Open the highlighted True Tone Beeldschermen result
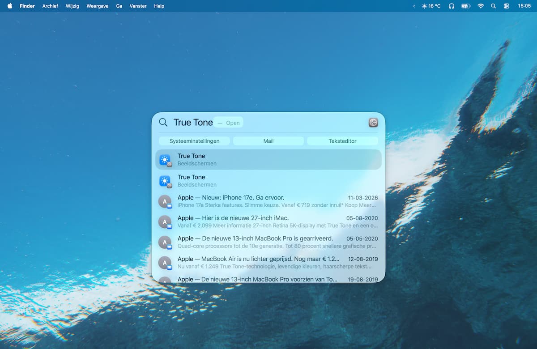The width and height of the screenshot is (537, 349). tap(268, 160)
